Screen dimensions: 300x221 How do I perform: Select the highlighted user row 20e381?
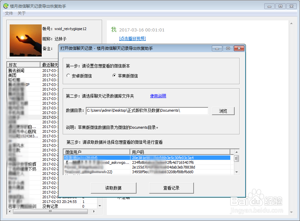click(x=147, y=158)
